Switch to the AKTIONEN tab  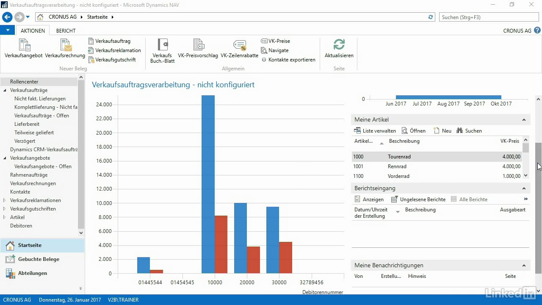[x=33, y=30]
